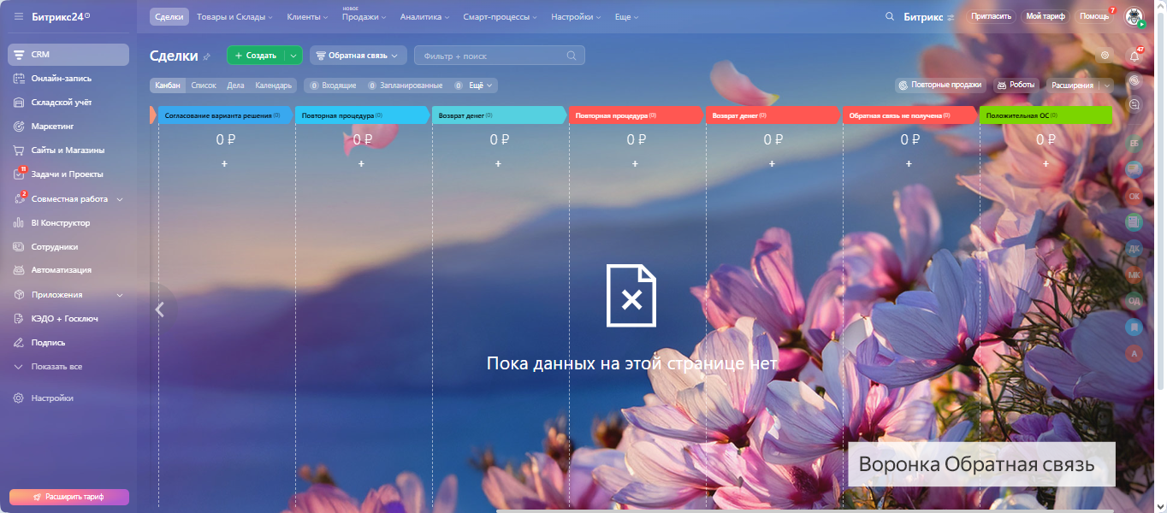The image size is (1167, 513).
Task: Filter by Входящие counter
Action: [x=333, y=85]
